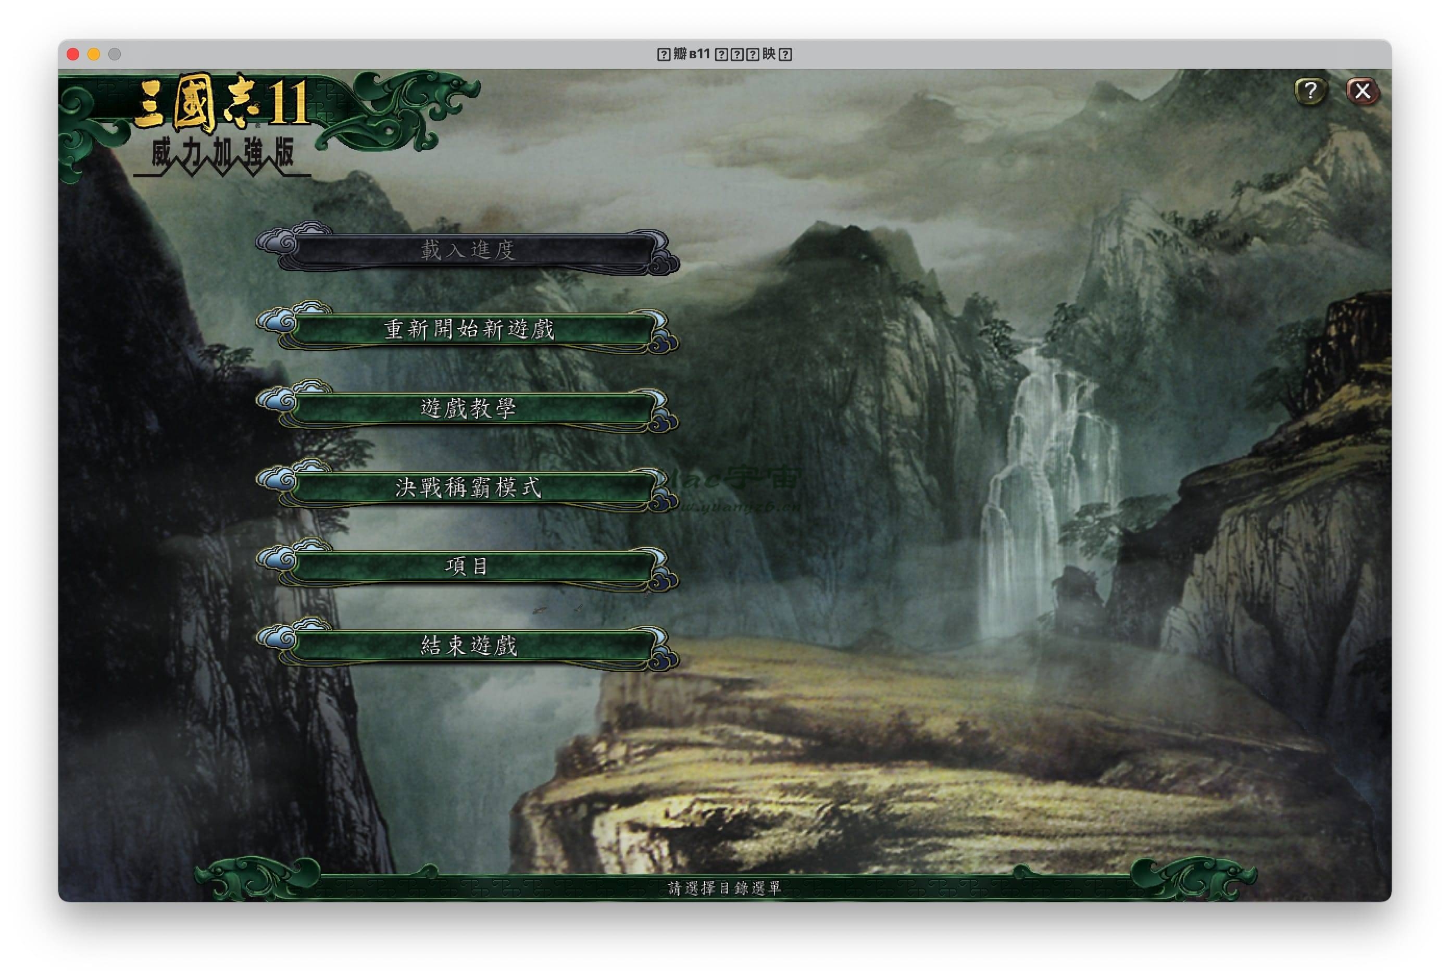1450x979 pixels.
Task: Open the 遊戲教學 tutorial menu
Action: (468, 409)
